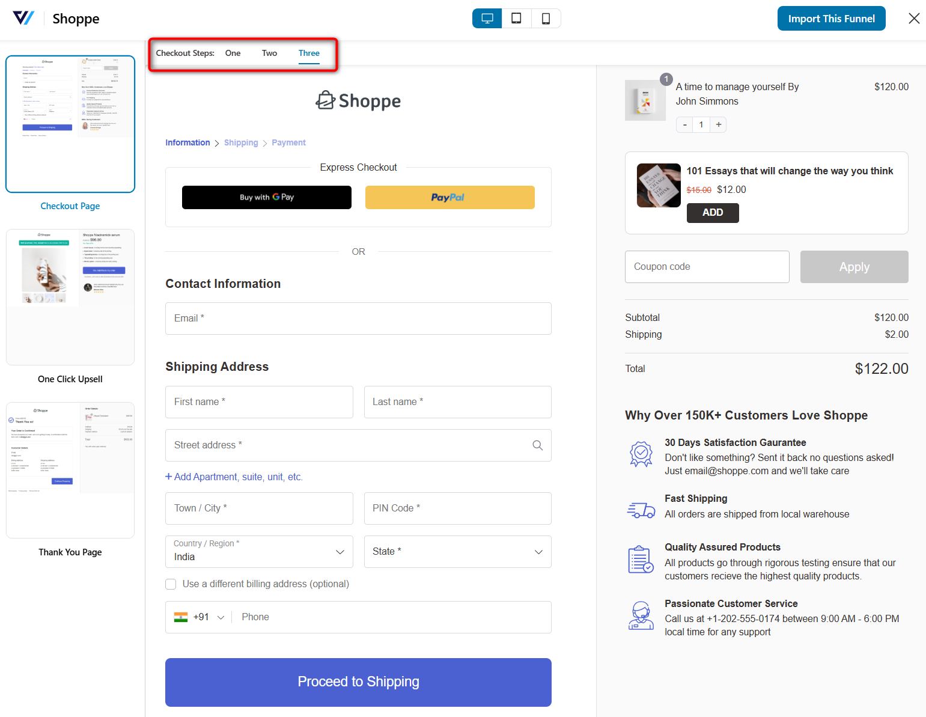Add 101 Essays book to order

pos(713,213)
